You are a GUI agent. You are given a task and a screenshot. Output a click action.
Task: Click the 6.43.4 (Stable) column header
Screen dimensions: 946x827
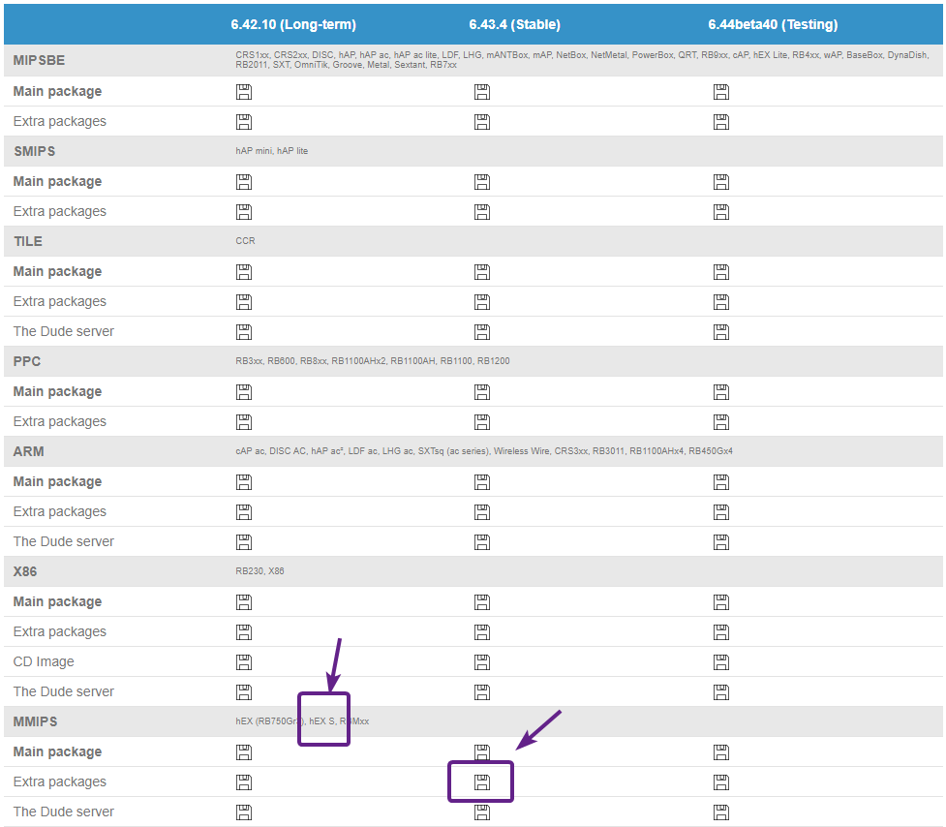[514, 24]
